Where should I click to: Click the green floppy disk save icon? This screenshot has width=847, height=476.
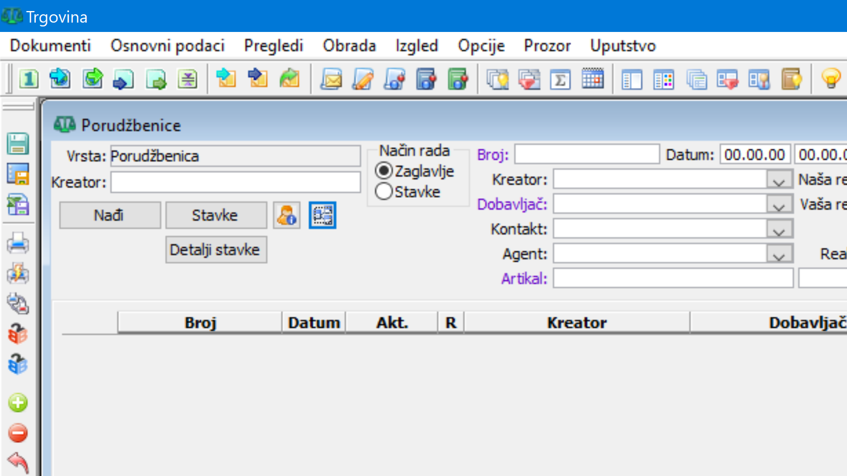coord(18,144)
